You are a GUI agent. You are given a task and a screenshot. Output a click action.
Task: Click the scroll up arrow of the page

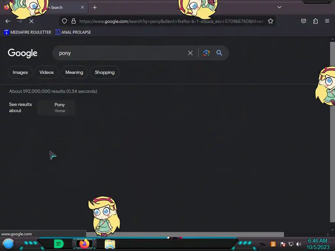pos(332,39)
